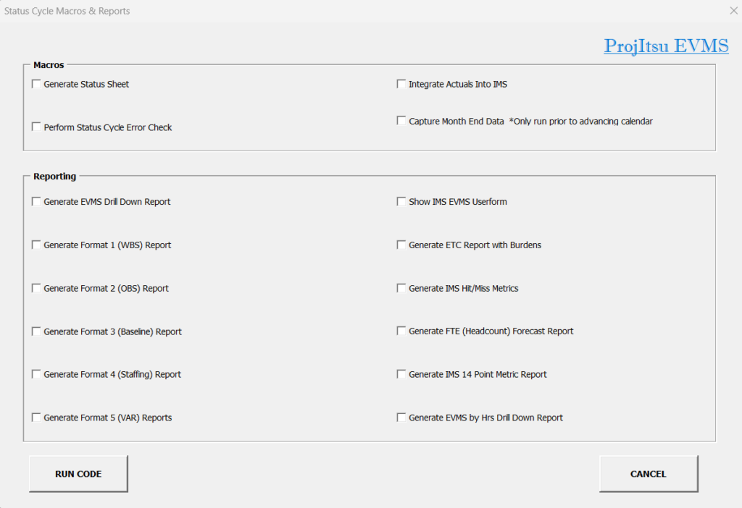
Task: Tick Generate ETC Report with Burdens
Action: click(401, 245)
